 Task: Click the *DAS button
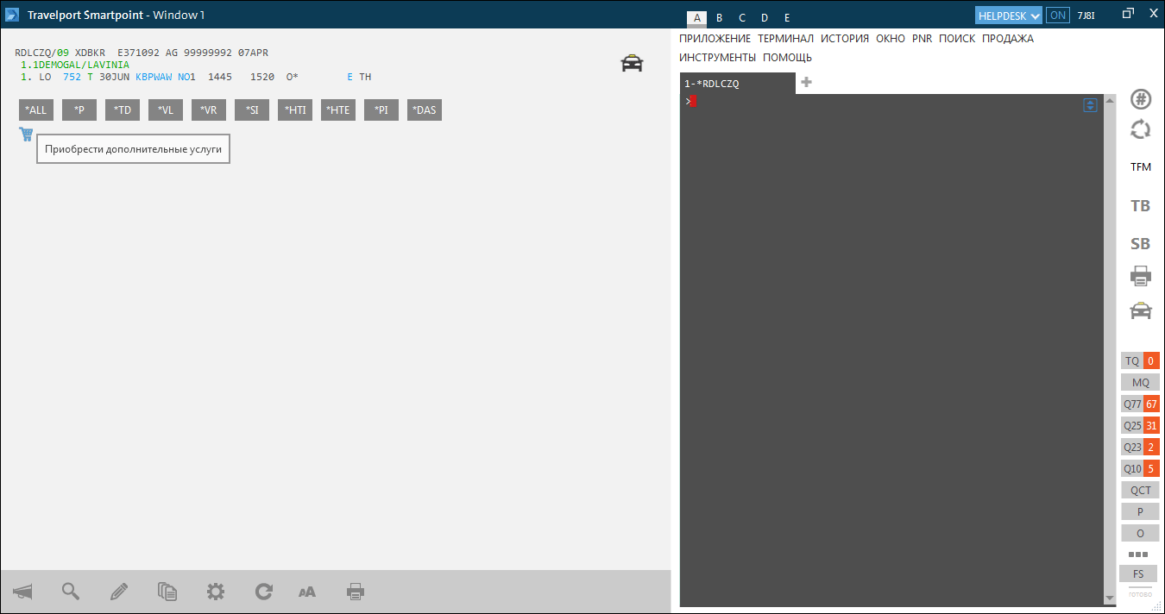425,110
